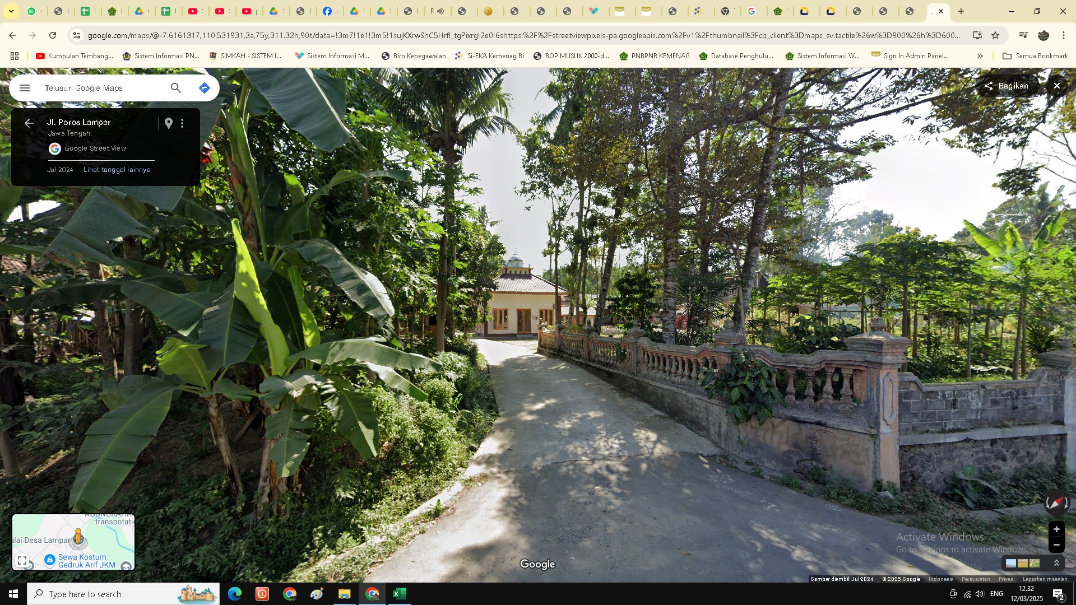
Task: Bookmark this page with the star icon
Action: click(995, 35)
